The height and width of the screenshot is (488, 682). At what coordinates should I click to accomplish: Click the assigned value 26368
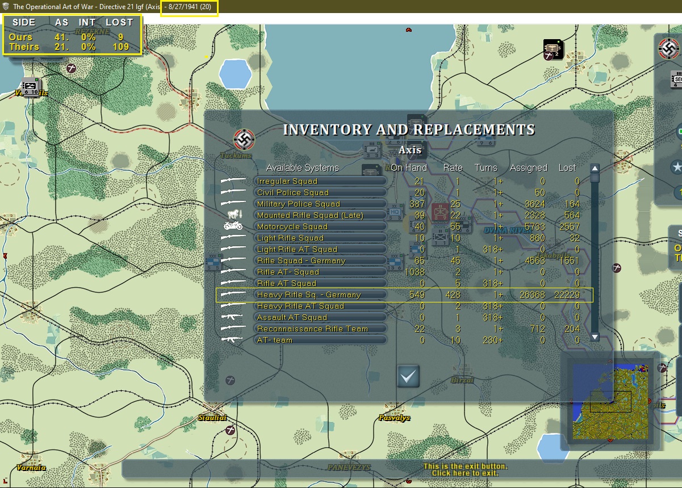coord(533,295)
